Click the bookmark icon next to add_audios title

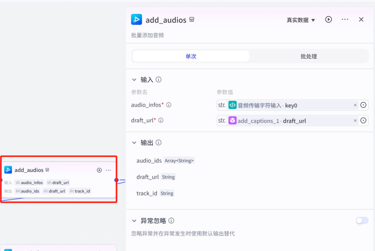[192, 20]
